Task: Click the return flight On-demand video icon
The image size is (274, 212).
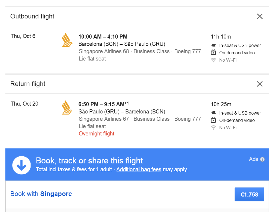Action: coord(213,120)
